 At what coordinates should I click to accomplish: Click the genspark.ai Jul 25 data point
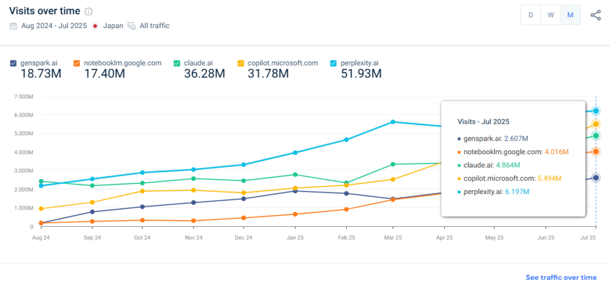(x=596, y=177)
